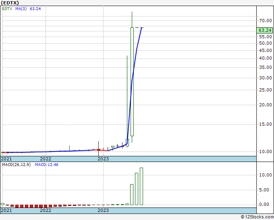This screenshot has height=220, width=274.
Task: Click the middle tall green MACD bar
Action: click(137, 189)
